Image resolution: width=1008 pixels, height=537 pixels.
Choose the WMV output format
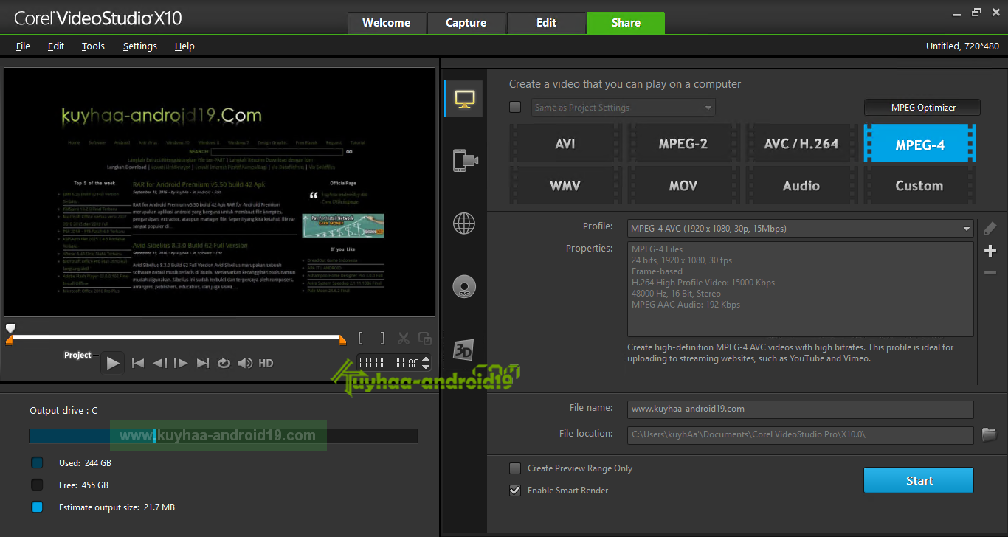point(565,185)
